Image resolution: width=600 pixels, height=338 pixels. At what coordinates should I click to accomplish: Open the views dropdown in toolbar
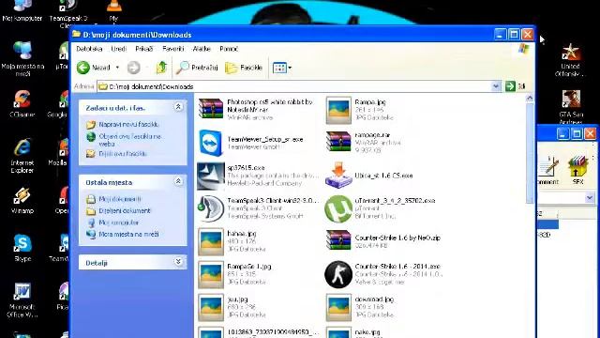pos(282,68)
